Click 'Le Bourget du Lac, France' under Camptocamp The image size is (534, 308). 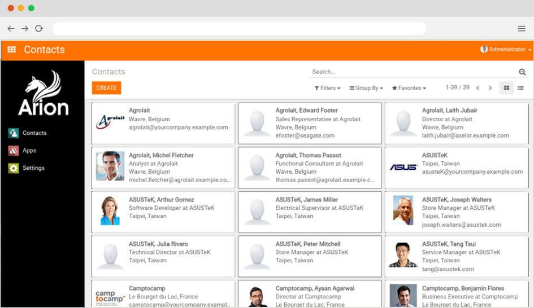[163, 297]
